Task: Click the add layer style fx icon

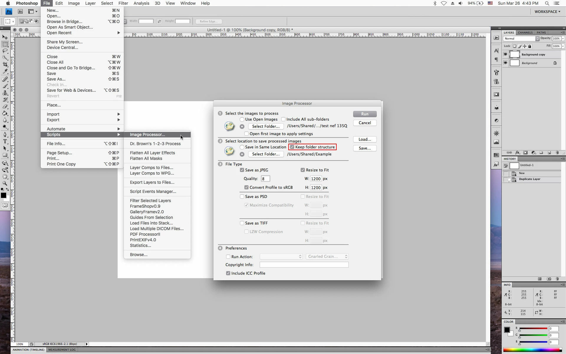Action: point(517,153)
